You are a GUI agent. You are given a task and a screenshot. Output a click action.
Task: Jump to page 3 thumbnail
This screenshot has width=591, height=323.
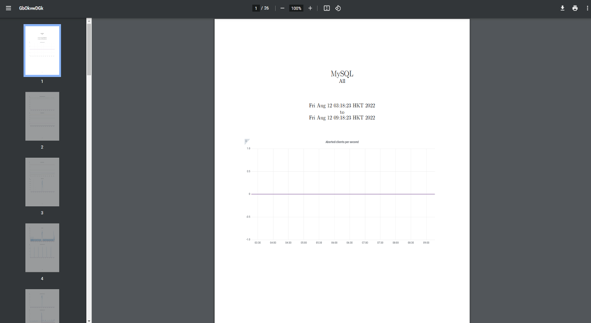(42, 182)
